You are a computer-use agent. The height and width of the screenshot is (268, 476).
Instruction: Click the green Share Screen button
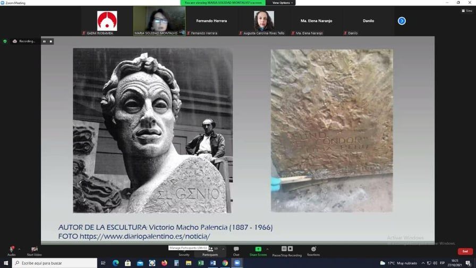click(258, 250)
